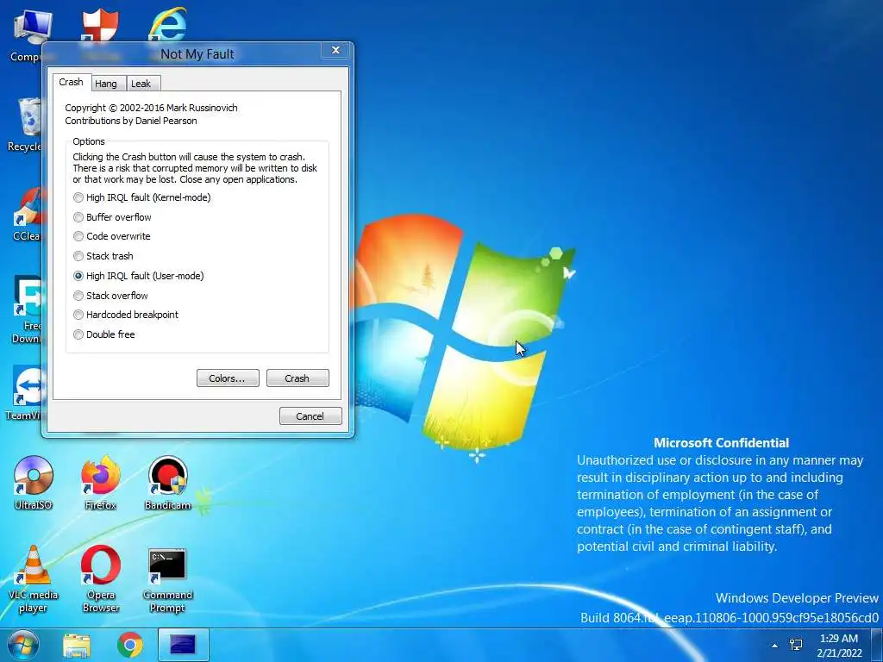Open the Windows Start menu
This screenshot has width=883, height=662.
click(x=22, y=645)
